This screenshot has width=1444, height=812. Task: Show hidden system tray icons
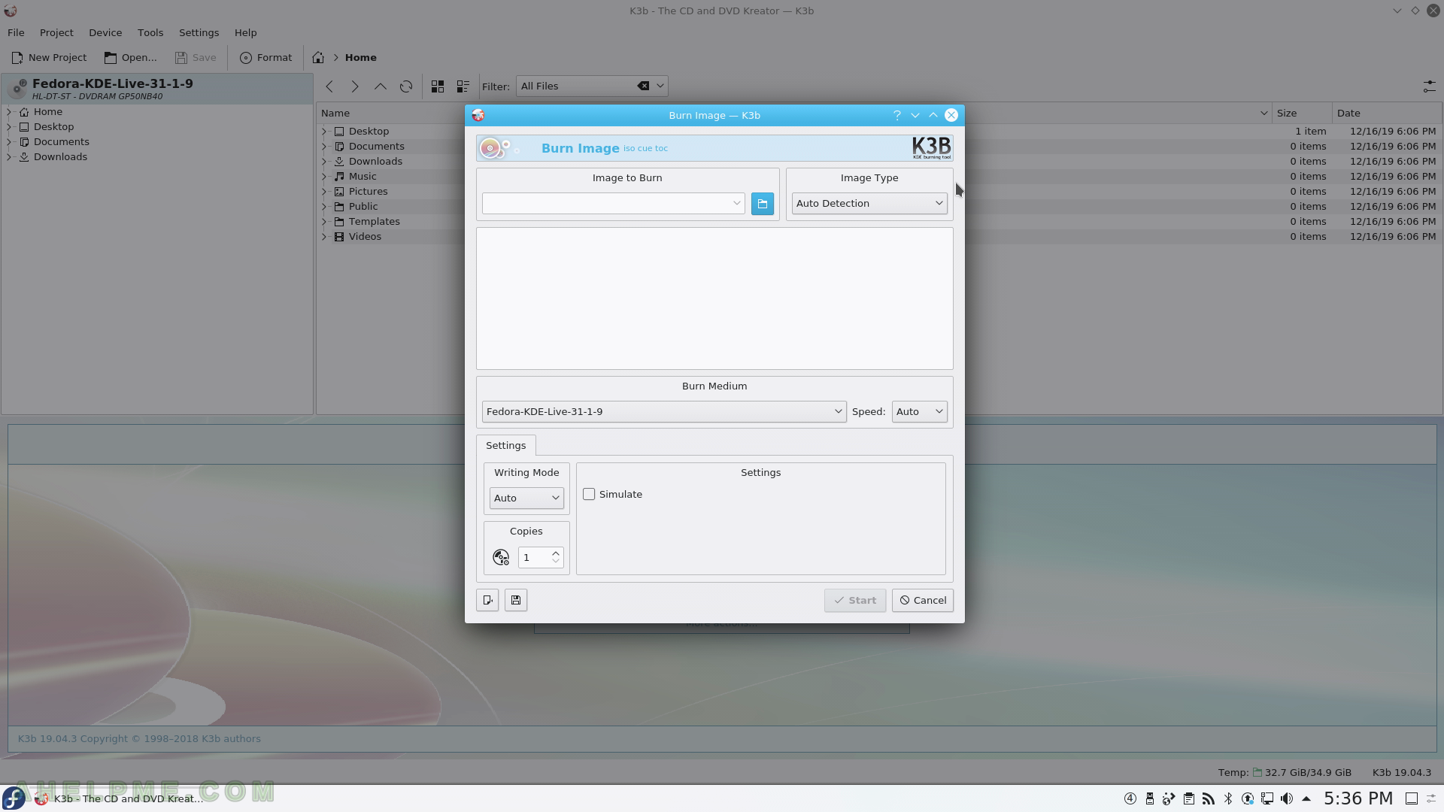point(1306,798)
